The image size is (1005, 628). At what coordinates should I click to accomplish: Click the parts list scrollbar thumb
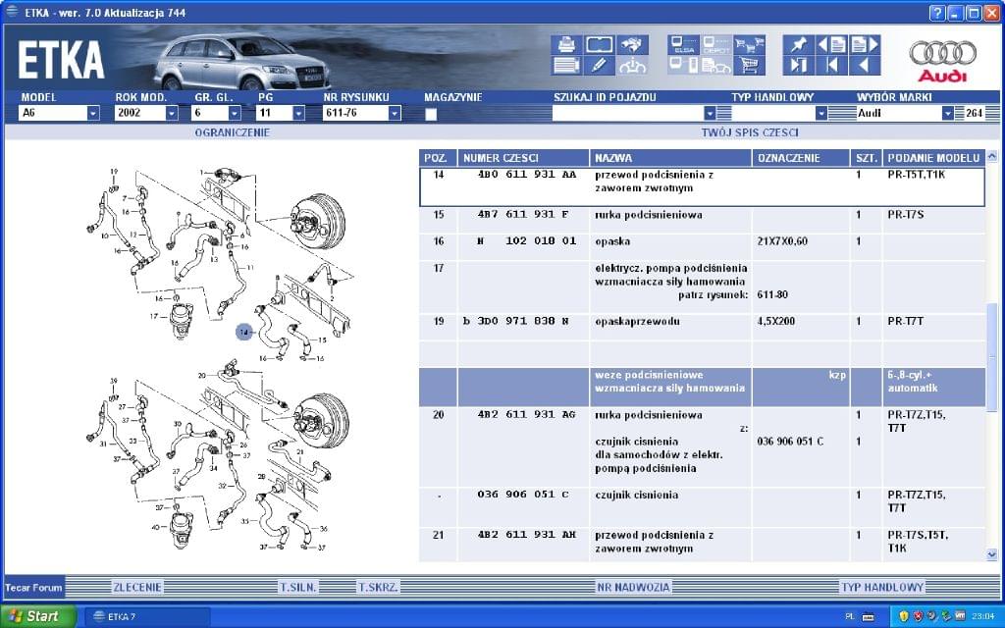click(991, 357)
